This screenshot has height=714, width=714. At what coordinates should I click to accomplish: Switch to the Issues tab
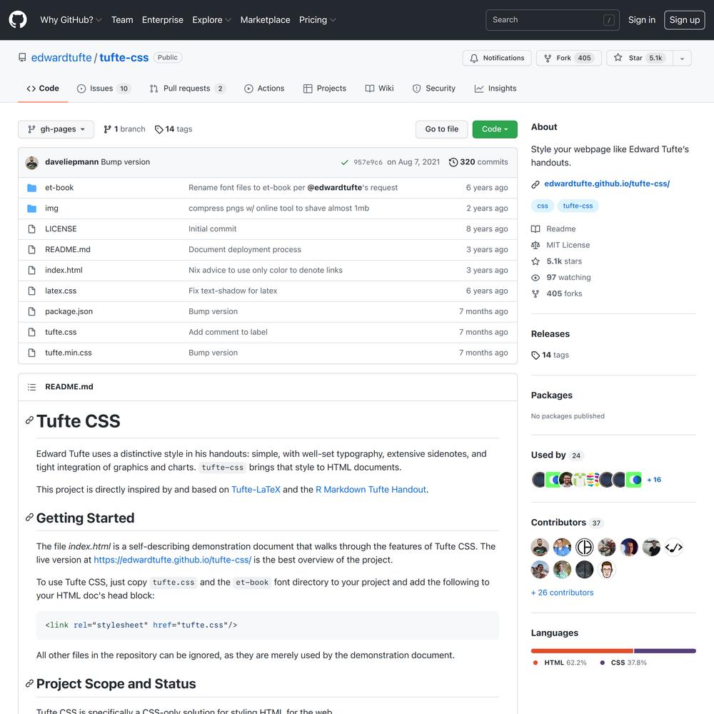[104, 89]
